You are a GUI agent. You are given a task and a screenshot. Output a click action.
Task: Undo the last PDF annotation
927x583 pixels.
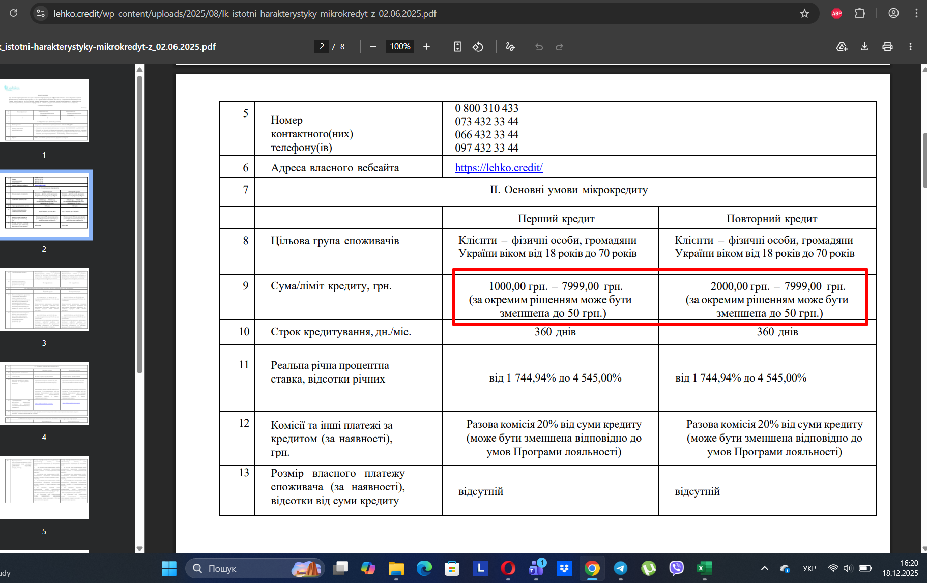[539, 47]
